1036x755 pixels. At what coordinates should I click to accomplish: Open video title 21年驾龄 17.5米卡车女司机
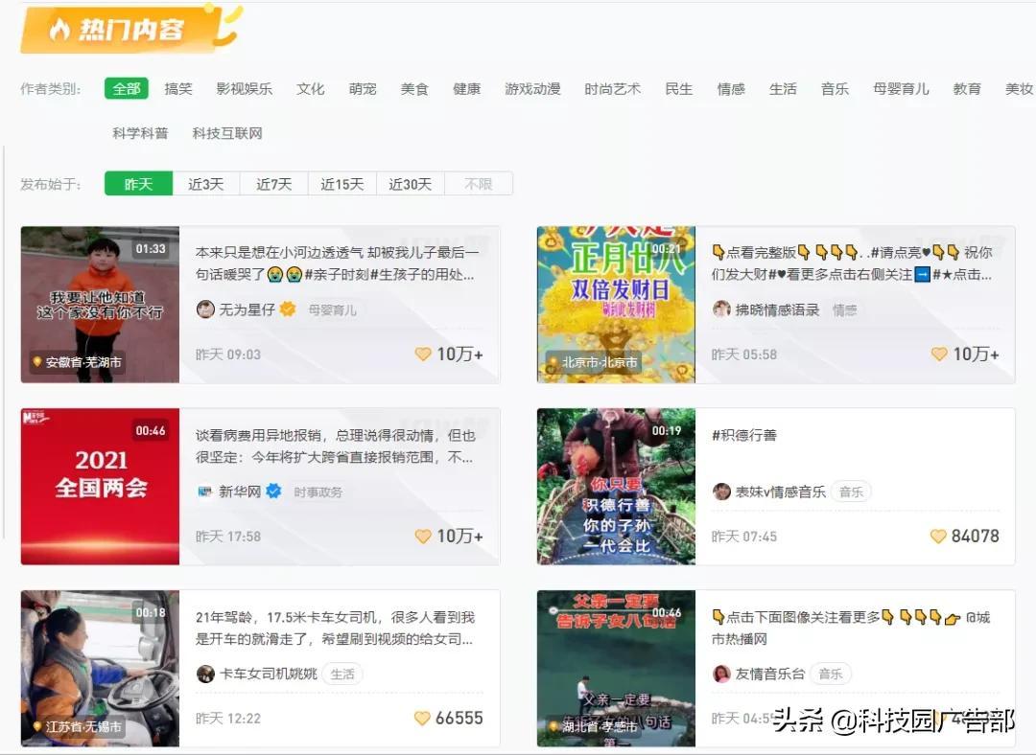click(335, 629)
